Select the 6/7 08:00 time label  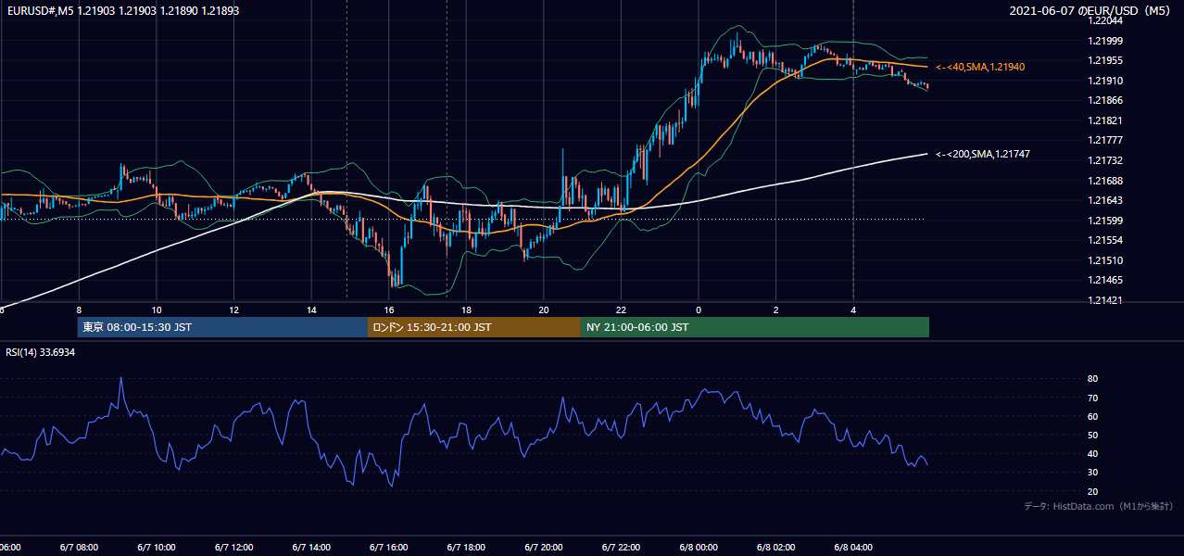[78, 548]
